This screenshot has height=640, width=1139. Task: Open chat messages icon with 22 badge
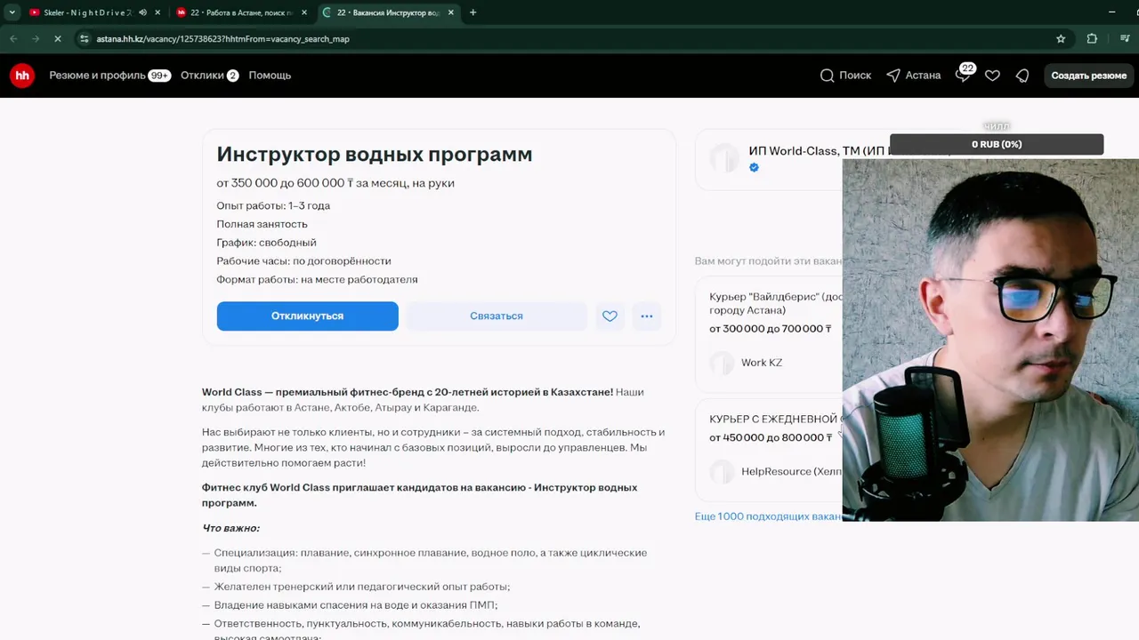tap(964, 75)
